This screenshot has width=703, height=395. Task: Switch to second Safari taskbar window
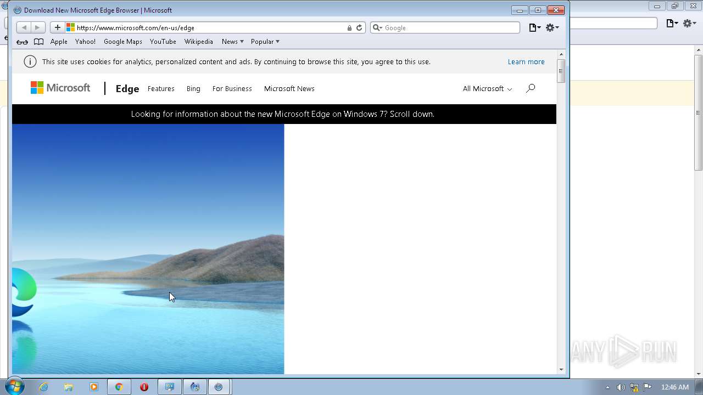click(x=219, y=387)
